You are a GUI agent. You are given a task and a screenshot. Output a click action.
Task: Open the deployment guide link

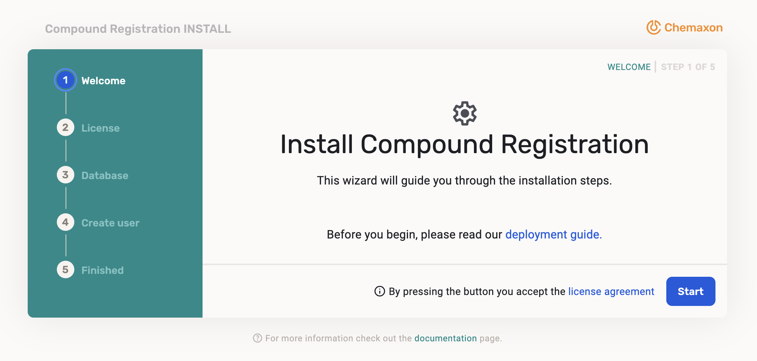point(553,234)
